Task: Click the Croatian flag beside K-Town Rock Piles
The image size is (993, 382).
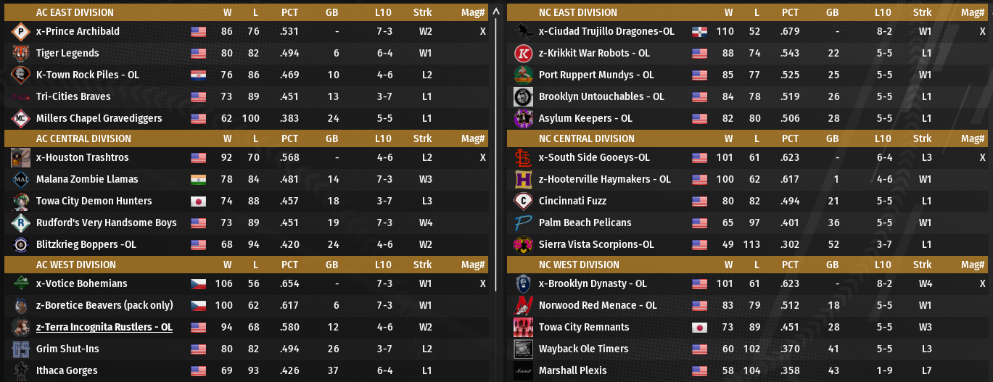Action: (198, 75)
